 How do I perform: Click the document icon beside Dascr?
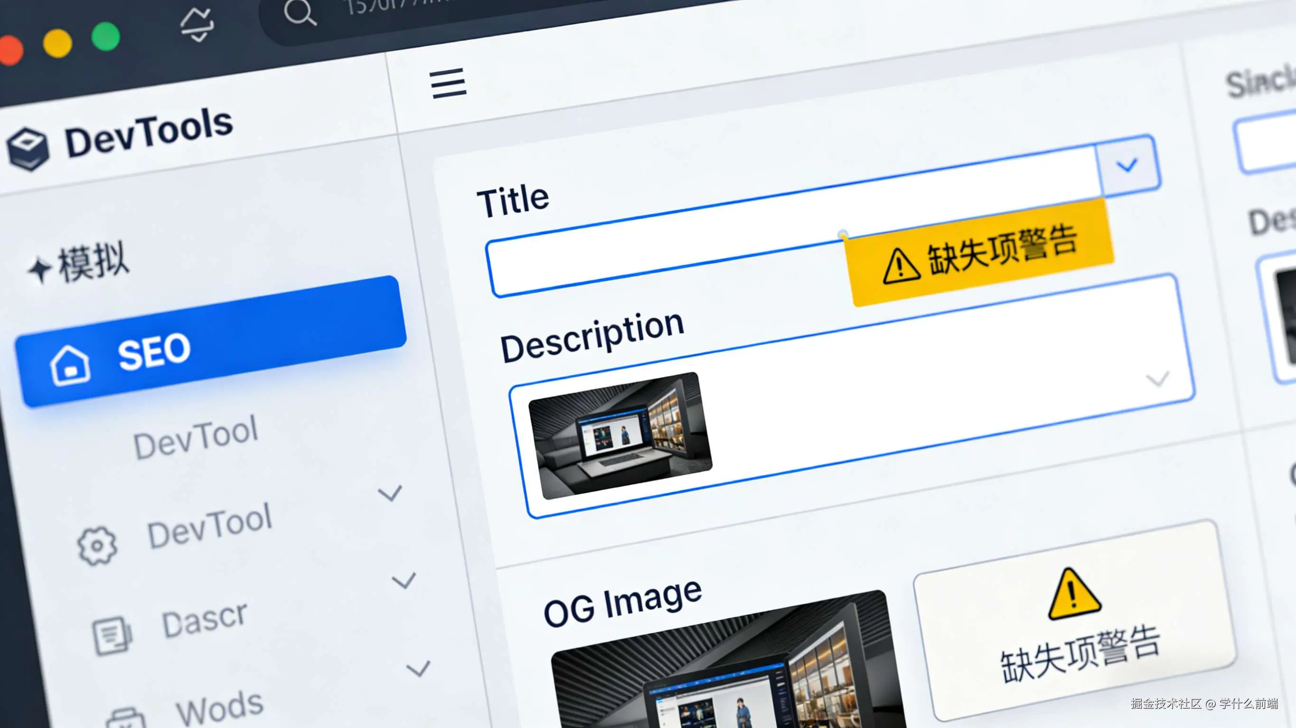click(x=112, y=635)
